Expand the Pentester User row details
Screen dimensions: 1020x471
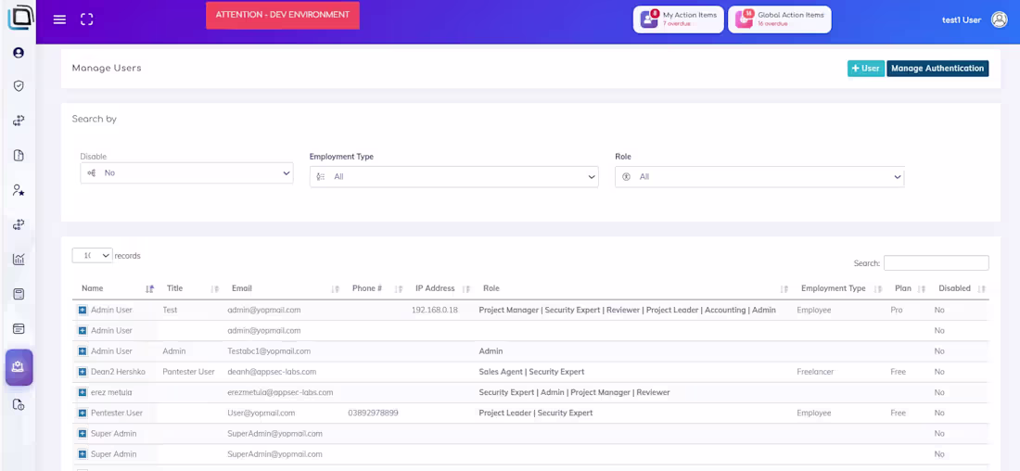(x=83, y=414)
